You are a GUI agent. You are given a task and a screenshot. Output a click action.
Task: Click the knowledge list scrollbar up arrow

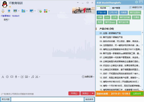142,32
